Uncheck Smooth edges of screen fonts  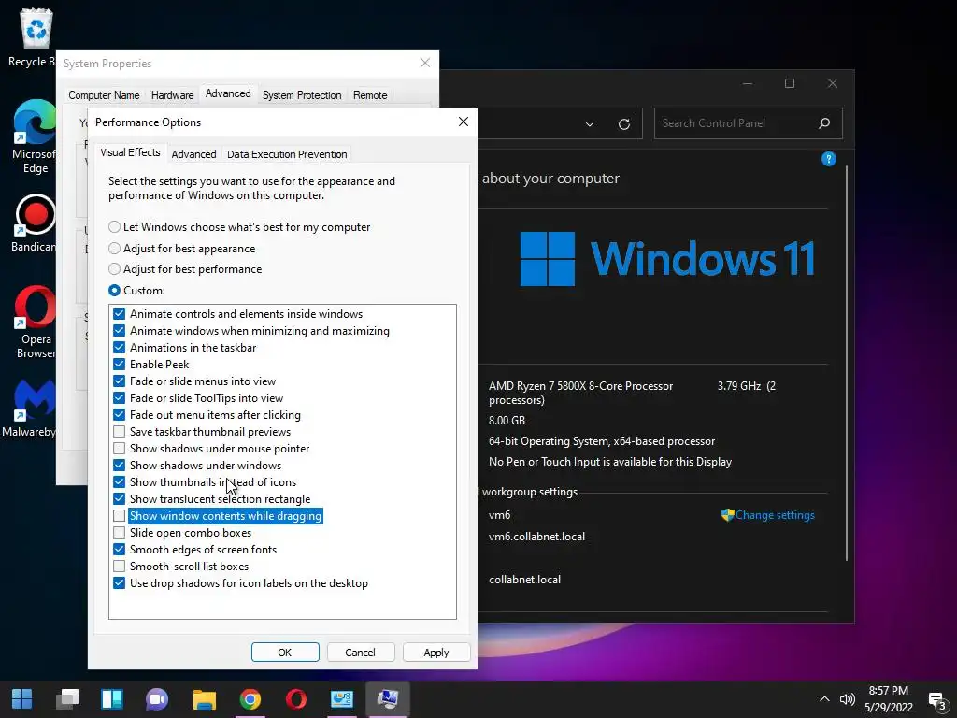point(119,550)
